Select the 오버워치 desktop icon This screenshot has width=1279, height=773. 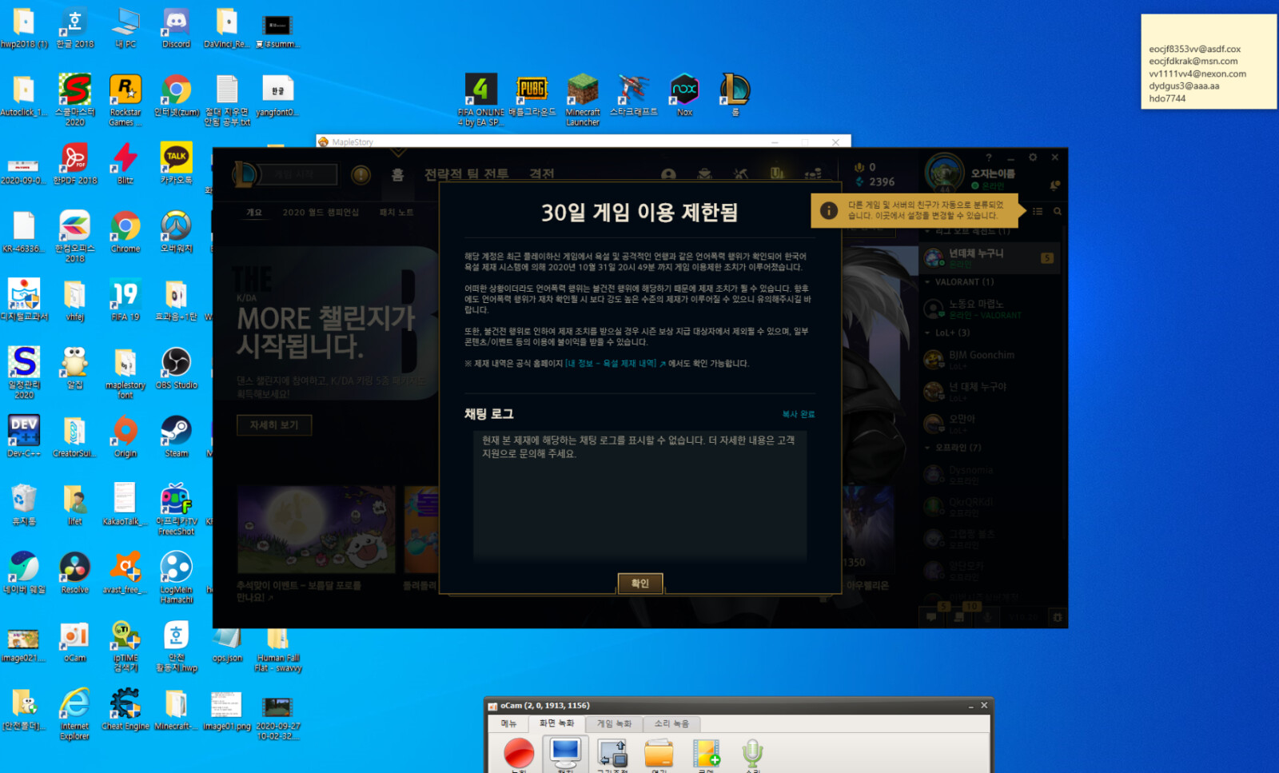[176, 232]
